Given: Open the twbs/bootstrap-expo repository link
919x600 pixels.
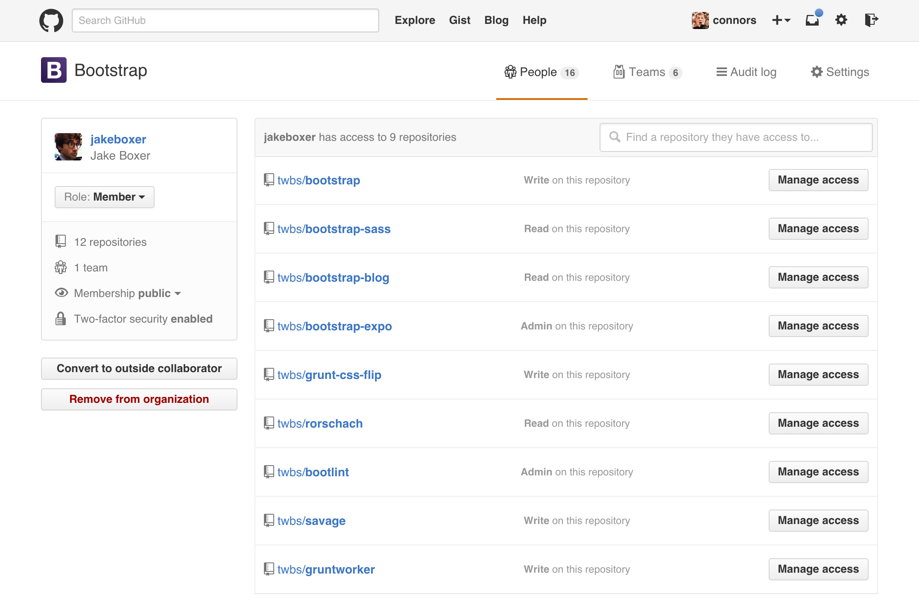Looking at the screenshot, I should 334,326.
